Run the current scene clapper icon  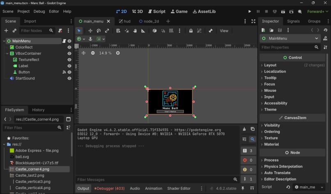(283, 11)
